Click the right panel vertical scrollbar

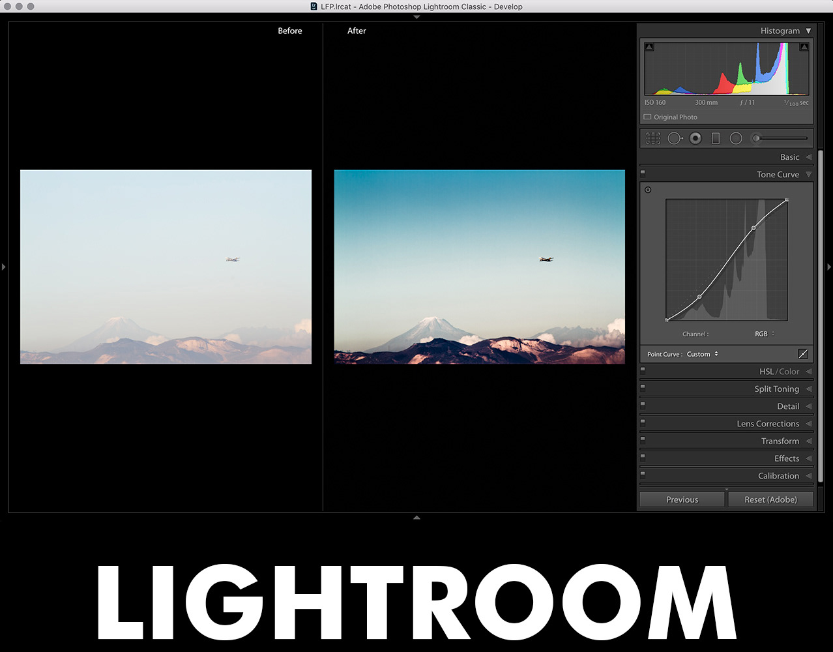coord(821,316)
